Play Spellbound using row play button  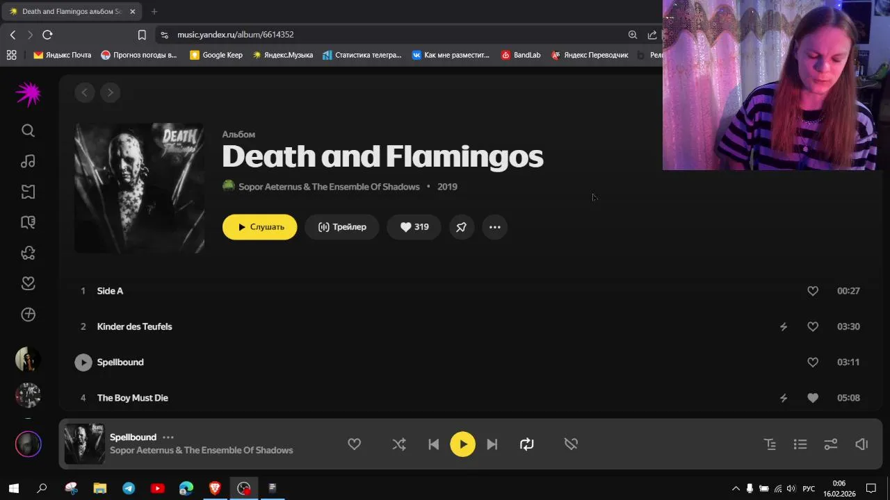[83, 362]
